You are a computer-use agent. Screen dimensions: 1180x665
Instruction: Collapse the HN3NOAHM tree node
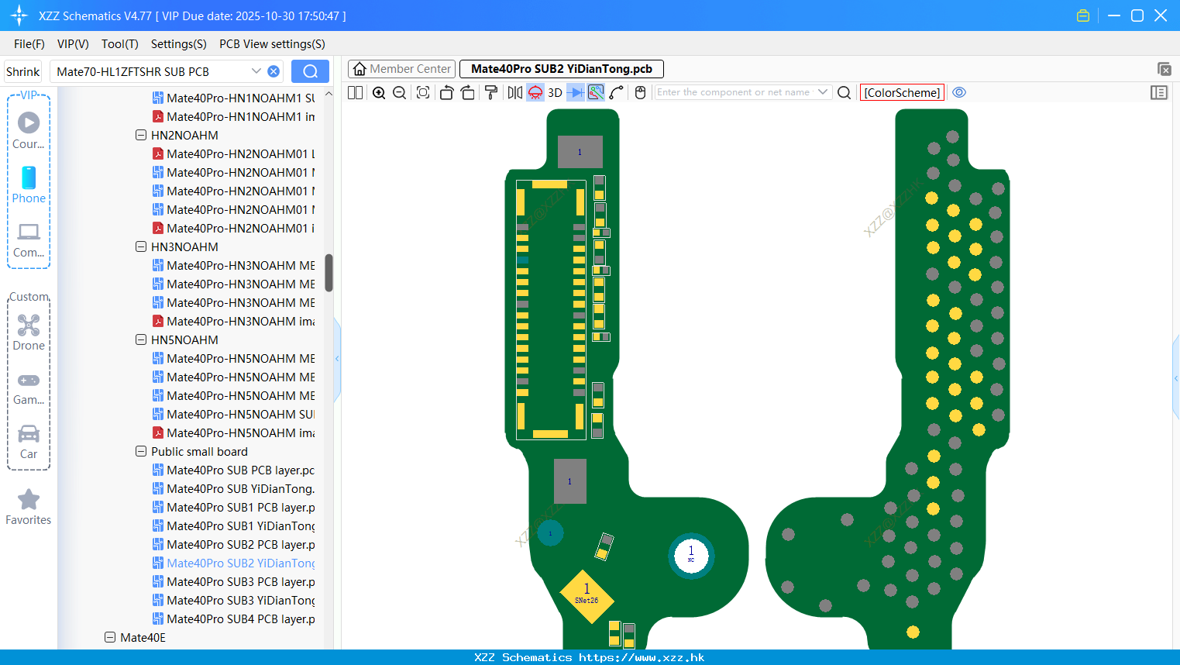click(x=141, y=246)
